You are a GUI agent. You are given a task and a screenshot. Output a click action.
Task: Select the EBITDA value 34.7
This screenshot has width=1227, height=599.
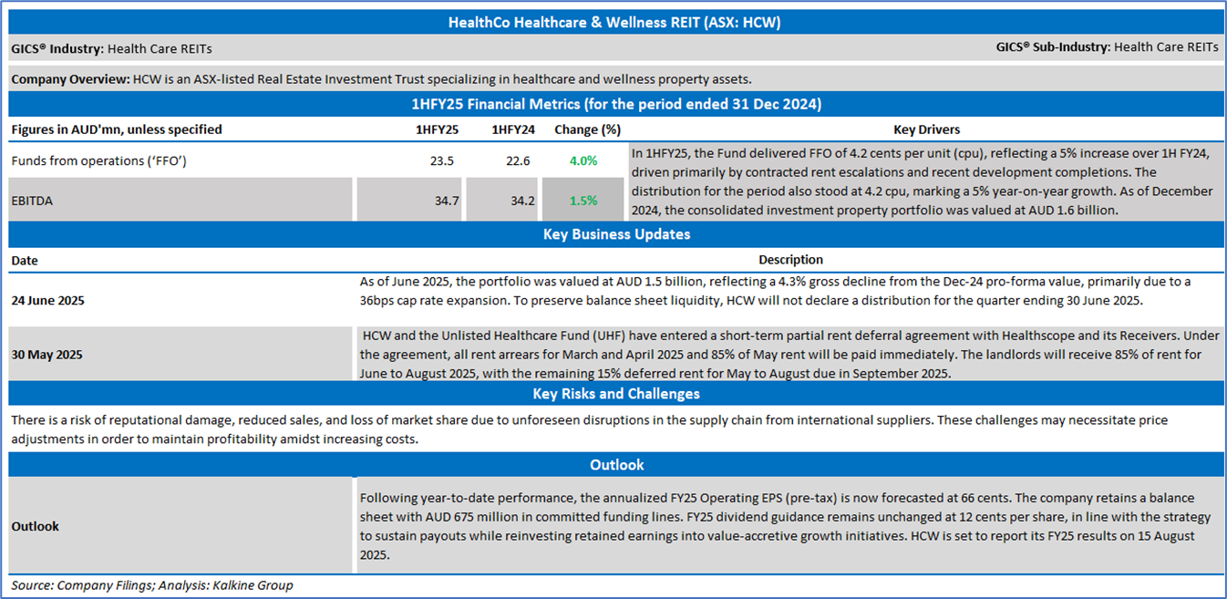tap(446, 201)
